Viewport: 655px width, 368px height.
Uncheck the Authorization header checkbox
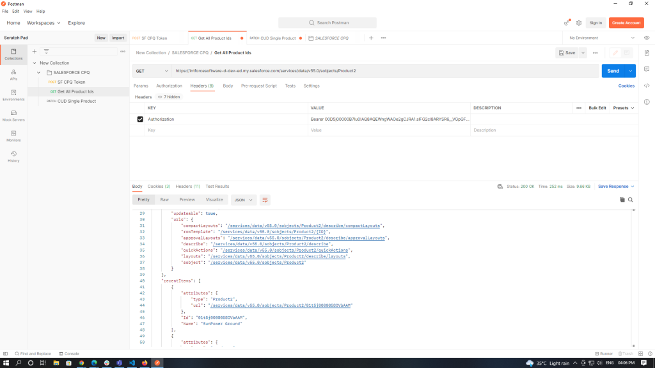click(x=140, y=119)
